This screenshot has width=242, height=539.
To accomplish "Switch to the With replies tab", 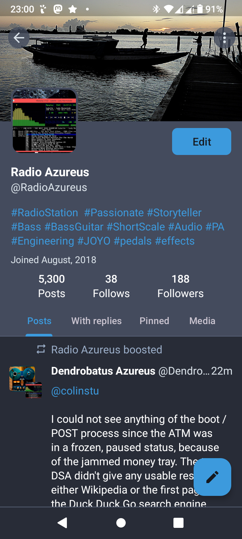I will (x=96, y=321).
